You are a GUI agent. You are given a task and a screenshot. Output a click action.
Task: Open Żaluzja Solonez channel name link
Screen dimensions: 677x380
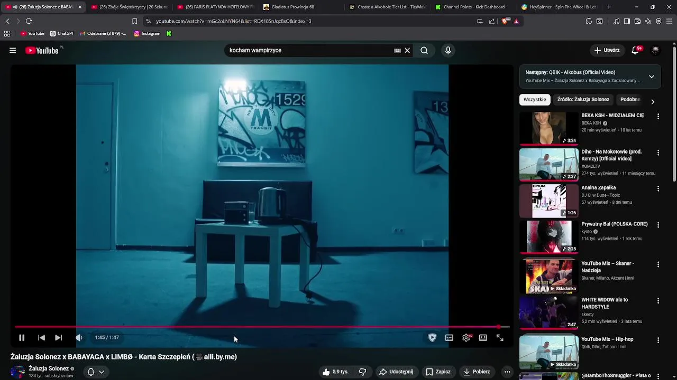[49, 369]
